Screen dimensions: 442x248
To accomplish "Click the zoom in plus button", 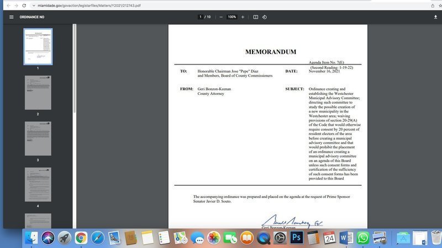I will click(x=243, y=17).
